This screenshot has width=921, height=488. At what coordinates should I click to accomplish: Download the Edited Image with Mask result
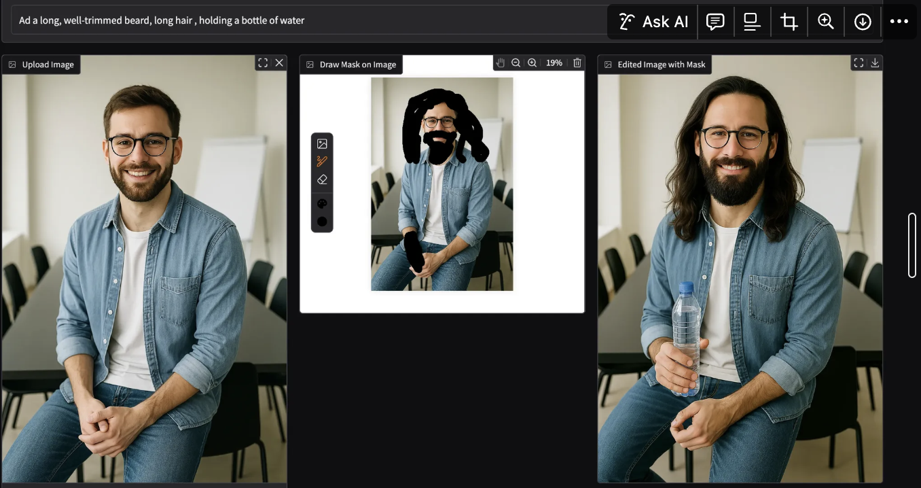pos(875,63)
